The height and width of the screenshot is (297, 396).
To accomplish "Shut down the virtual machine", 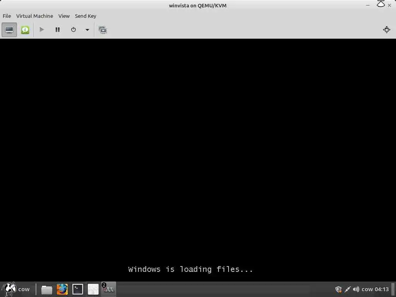I will 73,30.
